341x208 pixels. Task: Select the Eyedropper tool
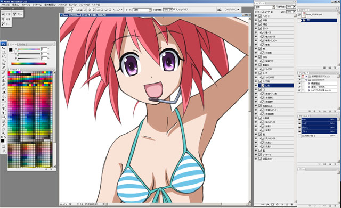pyautogui.click(x=3, y=125)
